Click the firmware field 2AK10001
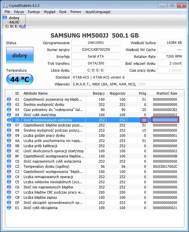Viewport: 189px width, 232px height. tap(96, 43)
